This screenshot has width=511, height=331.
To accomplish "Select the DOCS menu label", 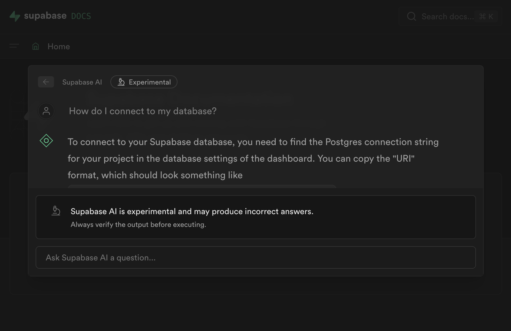I will coord(81,16).
